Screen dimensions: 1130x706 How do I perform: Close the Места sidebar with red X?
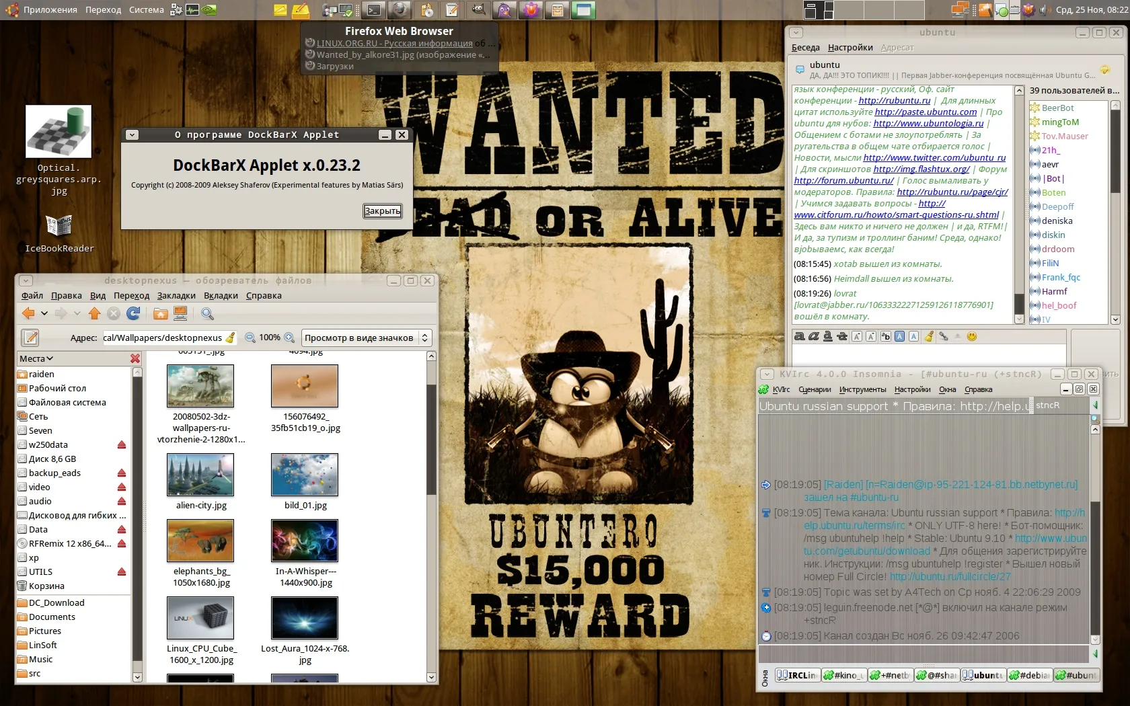tap(135, 358)
